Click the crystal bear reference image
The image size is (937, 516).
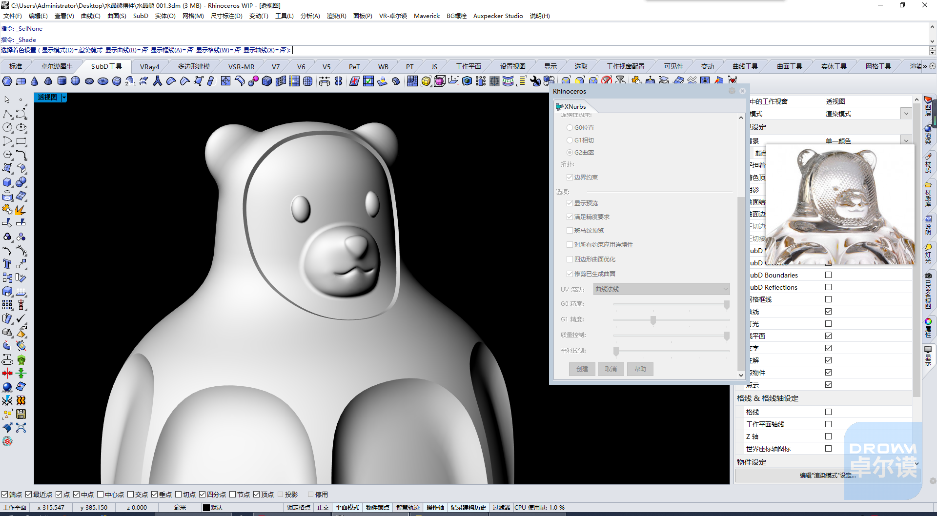[840, 205]
